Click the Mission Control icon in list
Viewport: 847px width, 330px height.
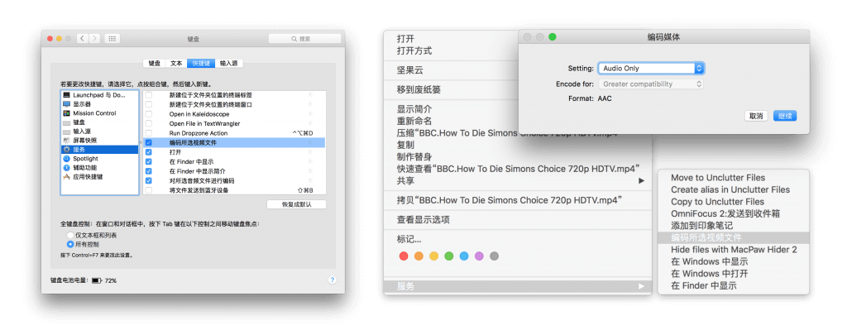pyautogui.click(x=66, y=113)
